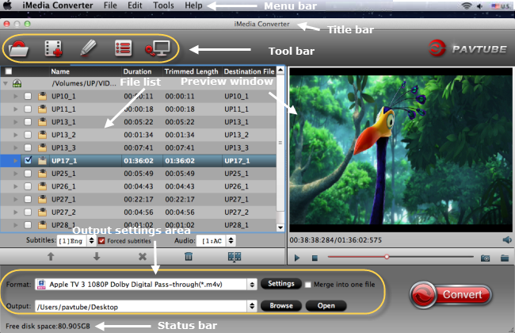Check the UP13_1 checkbox
This screenshot has width=515, height=333.
(28, 122)
